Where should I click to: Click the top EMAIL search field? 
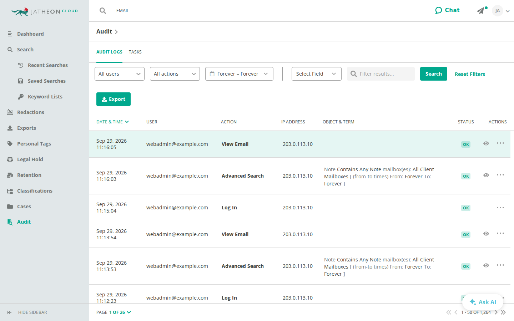(122, 11)
